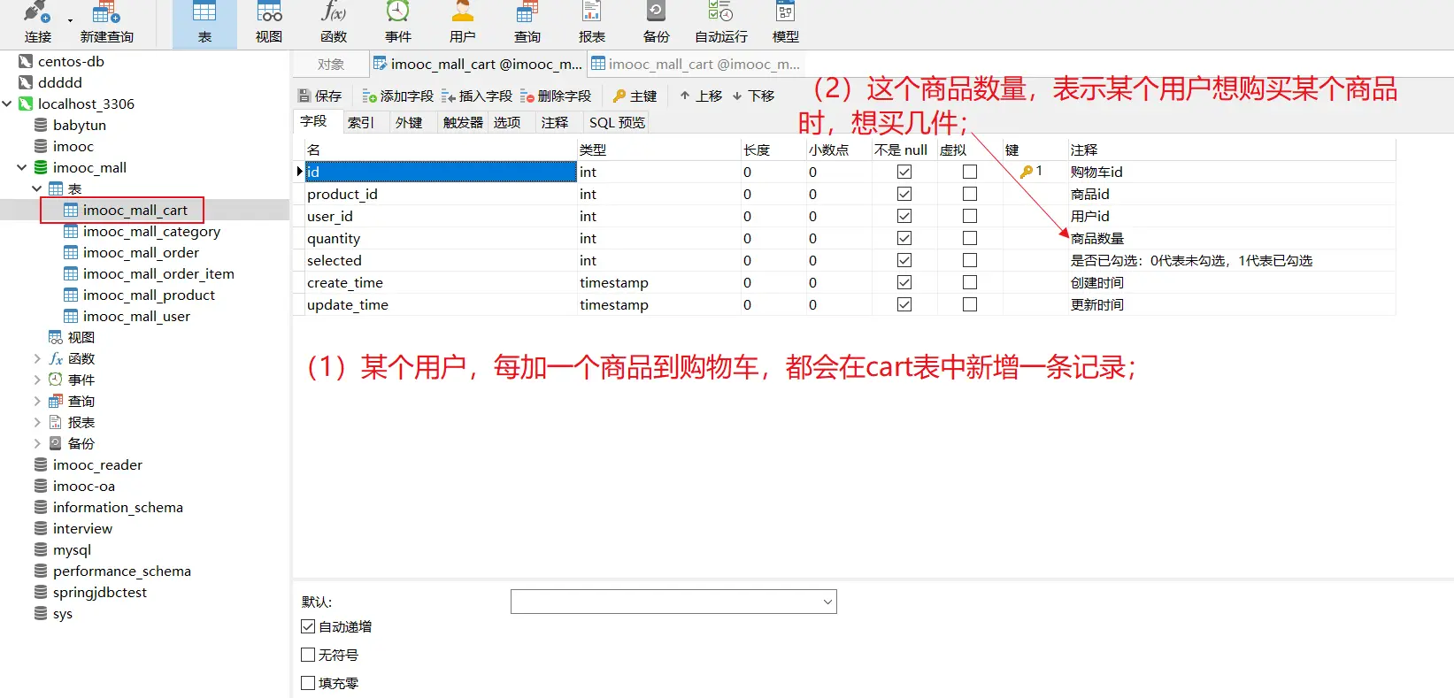1454x698 pixels.
Task: Click the 视图 tree node icon under imooc_mall
Action: (56, 337)
